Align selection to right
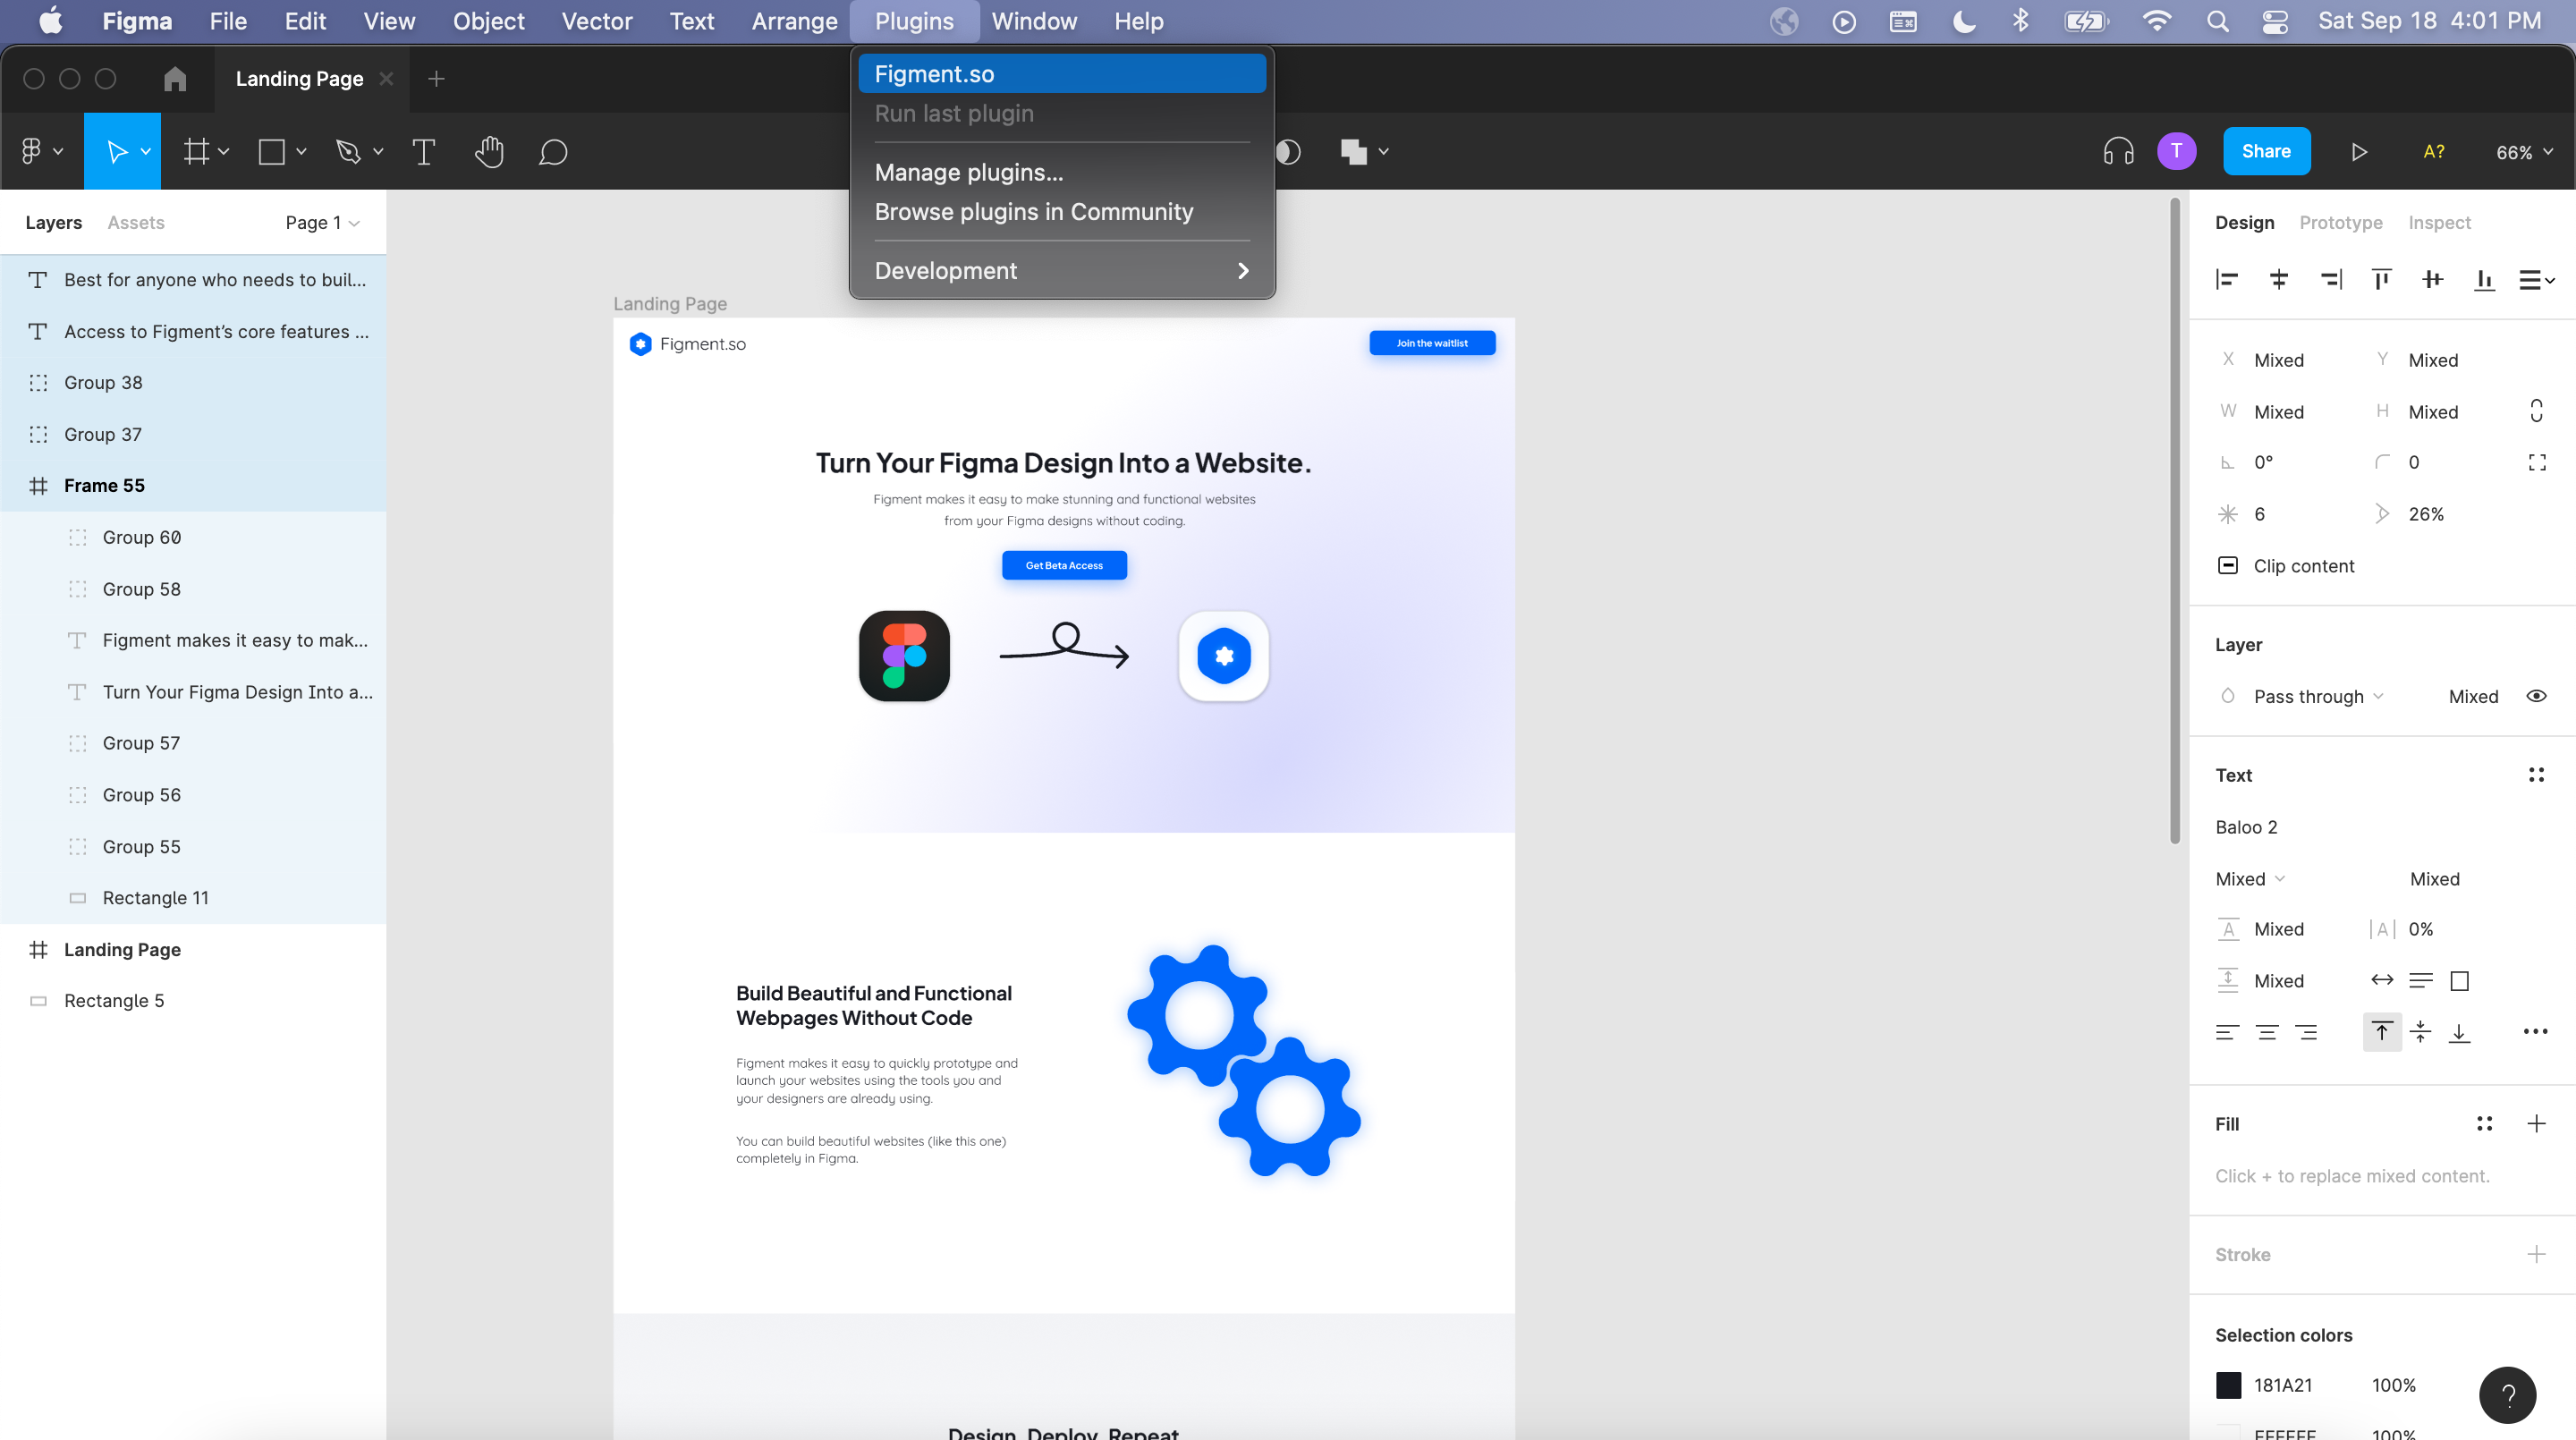 2331,279
